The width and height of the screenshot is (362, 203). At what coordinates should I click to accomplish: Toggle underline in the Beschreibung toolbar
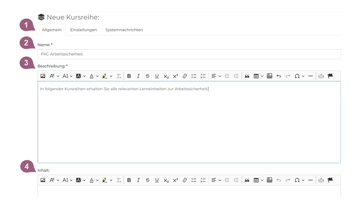[157, 76]
